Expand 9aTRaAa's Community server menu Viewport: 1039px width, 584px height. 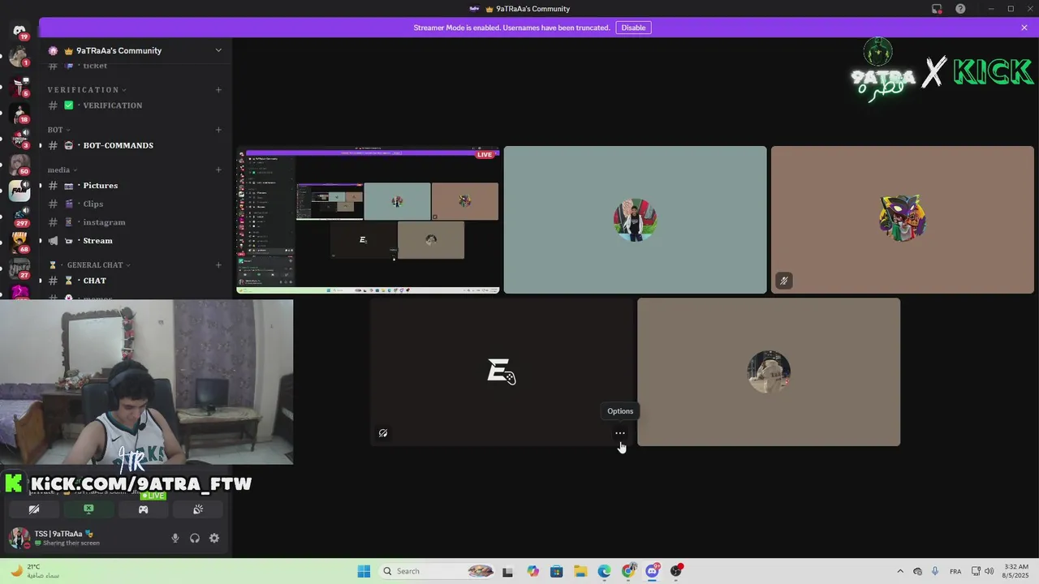coord(218,50)
